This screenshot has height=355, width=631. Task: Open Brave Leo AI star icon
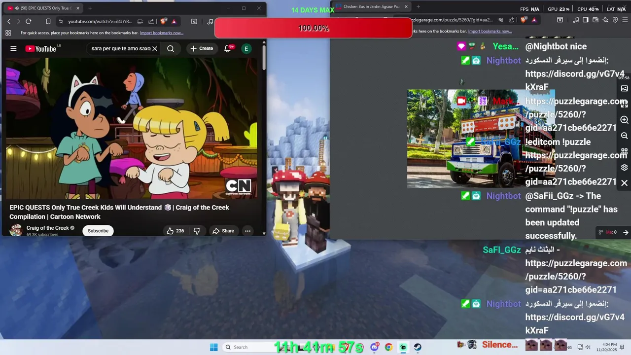point(605,20)
